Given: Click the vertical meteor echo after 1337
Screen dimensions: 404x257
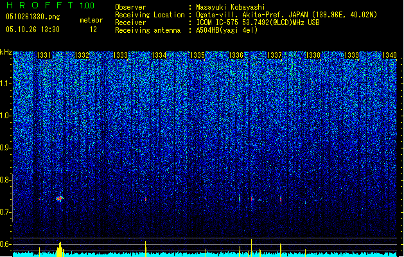Looking at the screenshot, I should [281, 200].
